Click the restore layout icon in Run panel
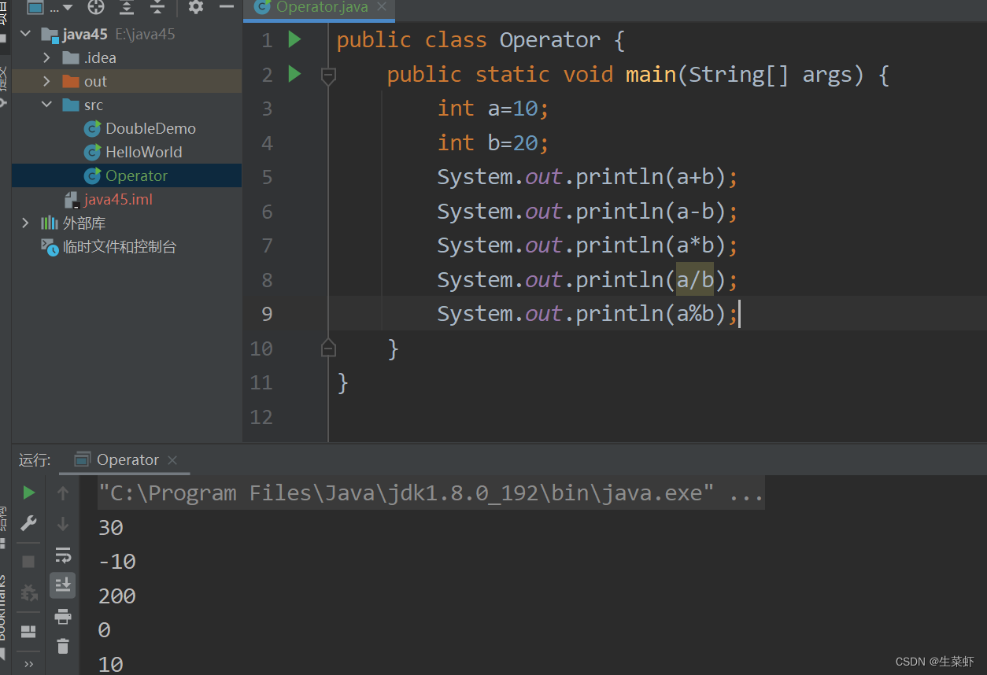Viewport: 987px width, 675px height. point(28,632)
